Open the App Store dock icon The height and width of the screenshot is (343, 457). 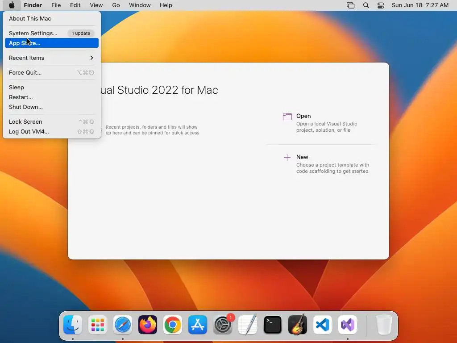198,325
